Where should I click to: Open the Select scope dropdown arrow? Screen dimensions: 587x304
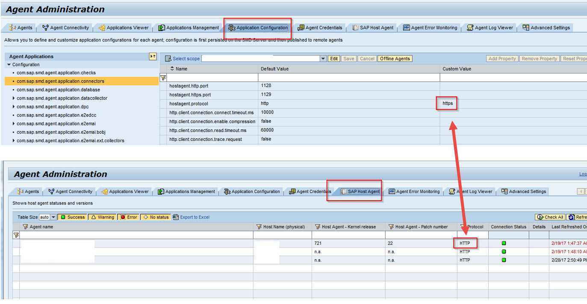coord(323,59)
